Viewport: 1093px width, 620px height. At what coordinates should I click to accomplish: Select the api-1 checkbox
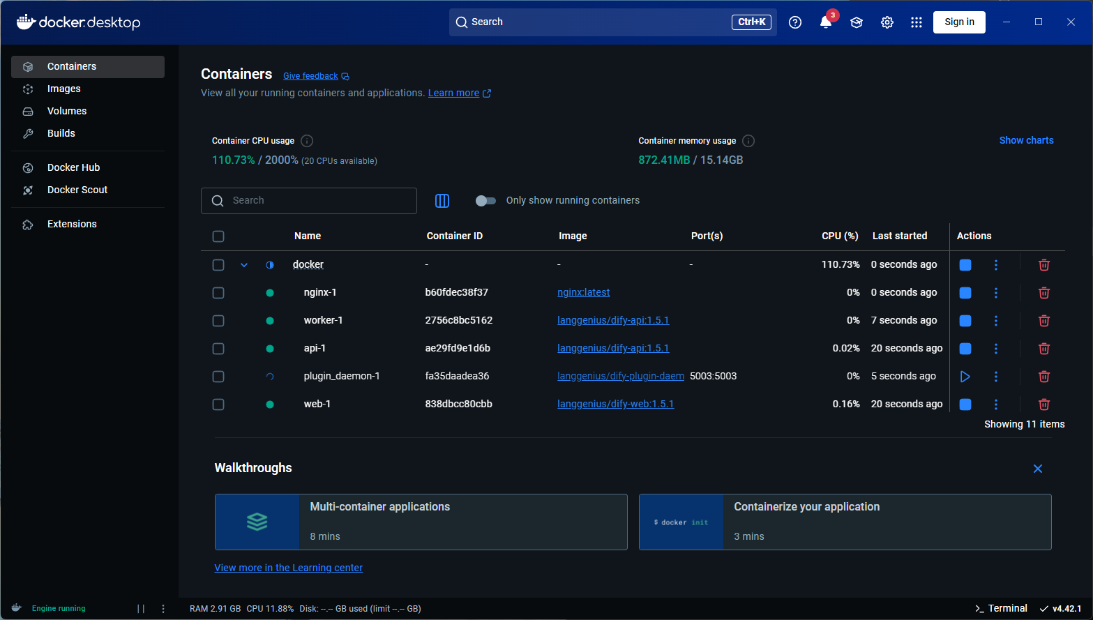click(218, 349)
